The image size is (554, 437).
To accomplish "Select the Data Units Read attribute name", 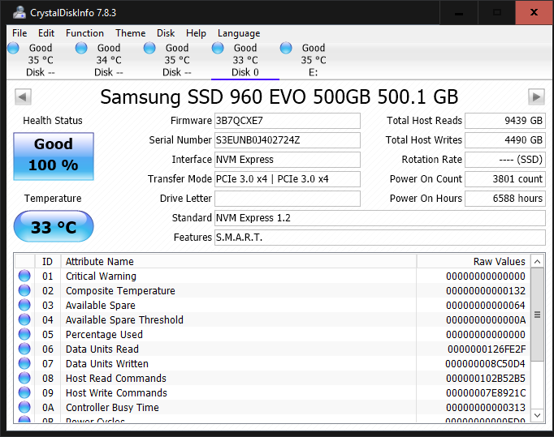I will click(102, 349).
